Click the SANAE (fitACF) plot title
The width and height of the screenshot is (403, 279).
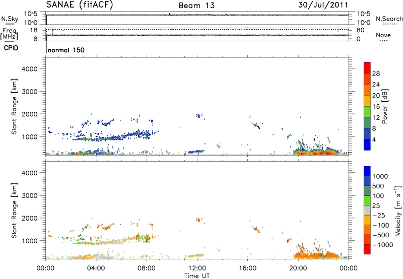click(80, 5)
